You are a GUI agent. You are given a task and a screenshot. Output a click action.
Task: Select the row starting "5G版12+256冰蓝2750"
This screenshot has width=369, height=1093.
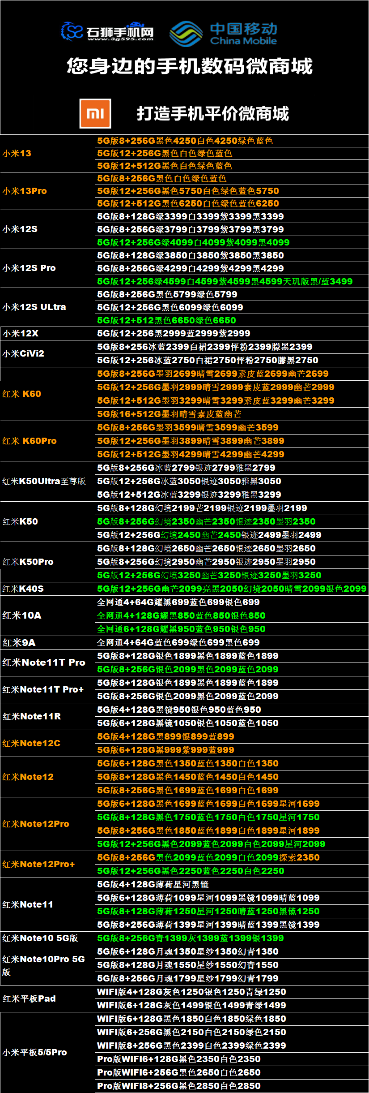[232, 360]
